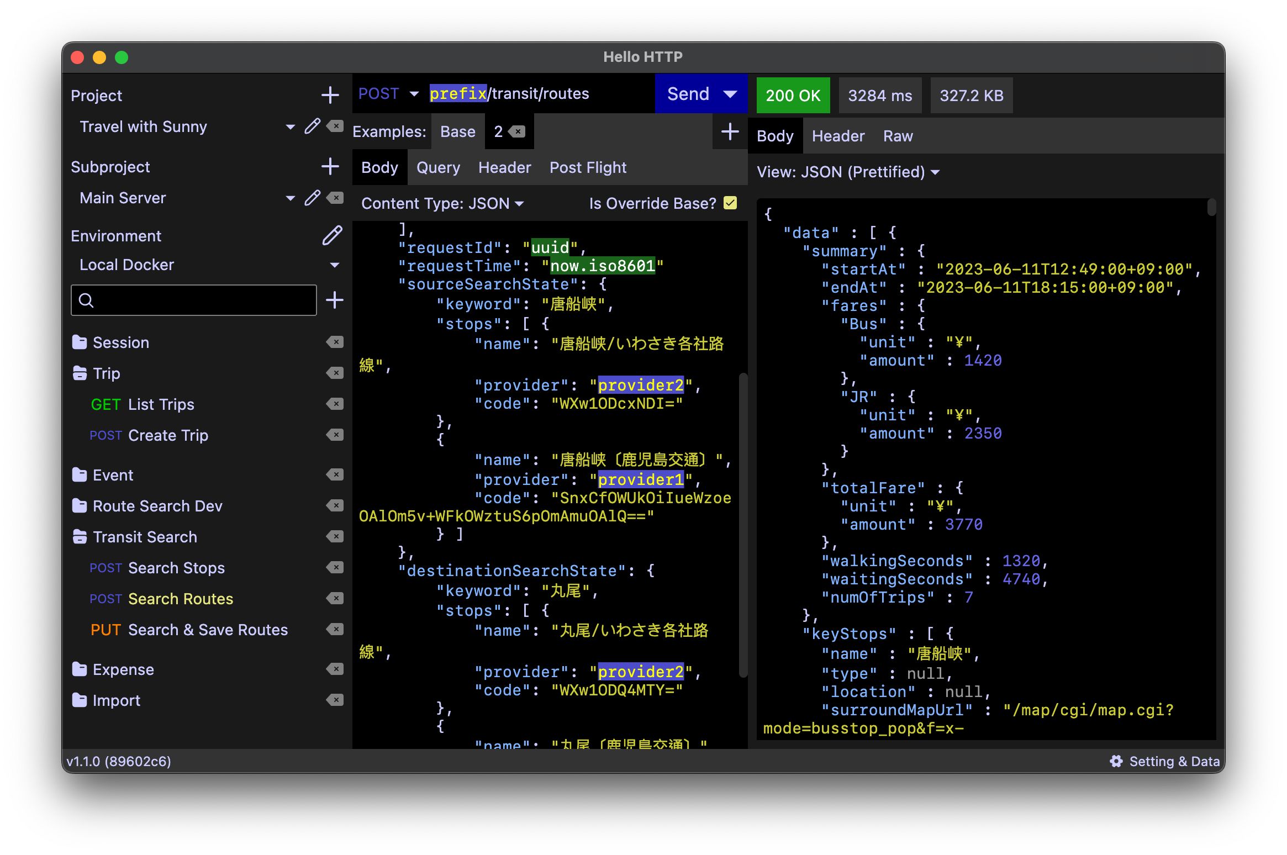
Task: Add a new subproject with plus icon
Action: [330, 166]
